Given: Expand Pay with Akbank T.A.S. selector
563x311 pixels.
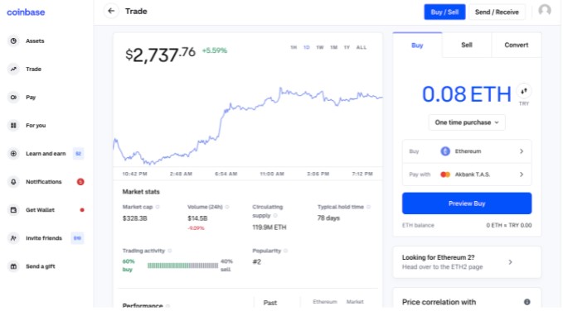Looking at the screenshot, I should [467, 175].
